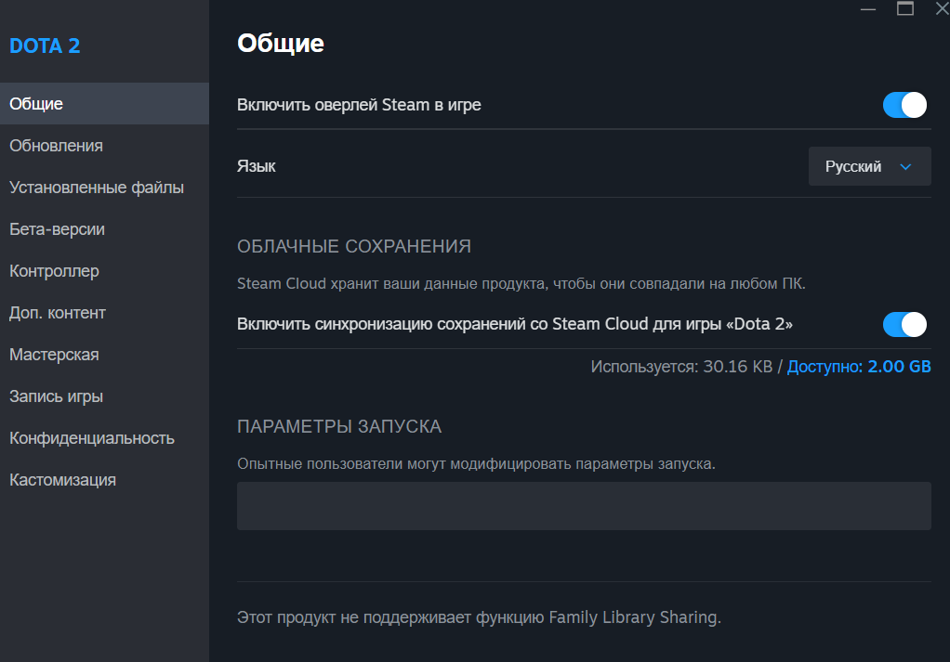The height and width of the screenshot is (662, 950).
Task: Select Доп. контент in sidebar
Action: pyautogui.click(x=58, y=313)
